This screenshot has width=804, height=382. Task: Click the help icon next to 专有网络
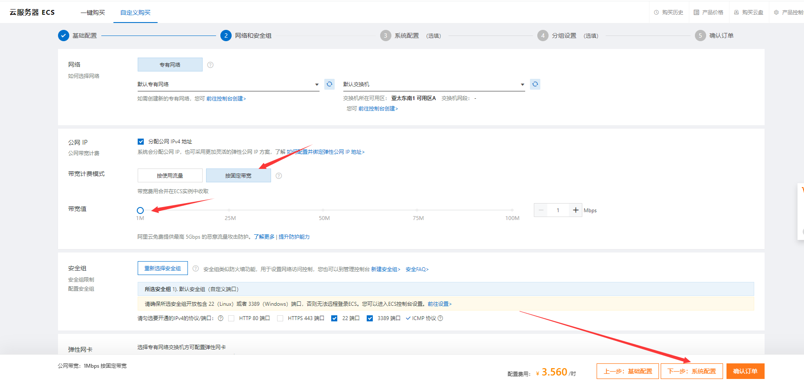point(210,65)
